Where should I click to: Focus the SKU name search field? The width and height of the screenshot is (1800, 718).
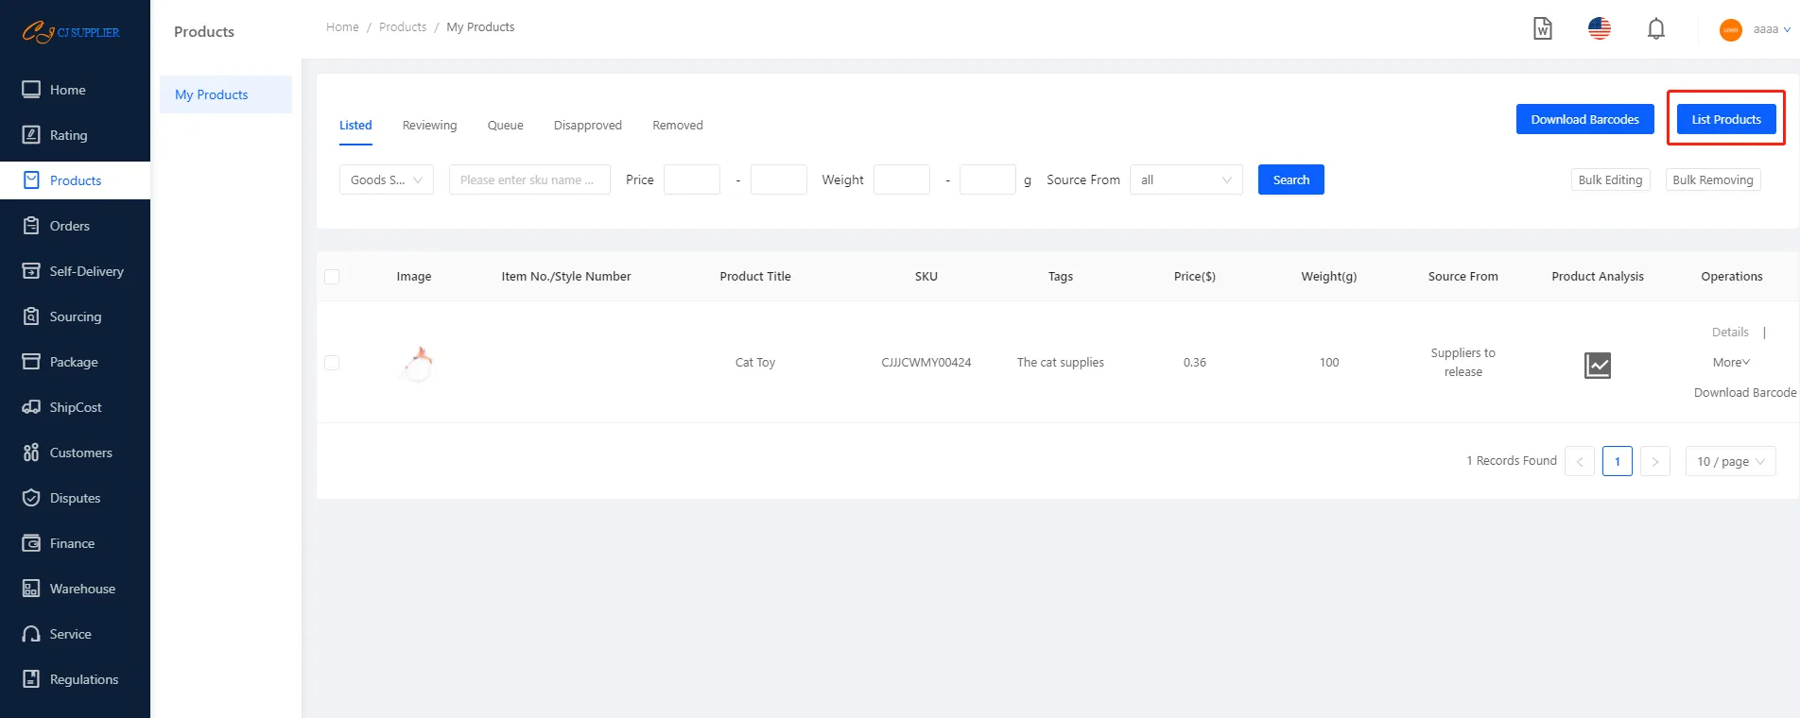tap(529, 179)
